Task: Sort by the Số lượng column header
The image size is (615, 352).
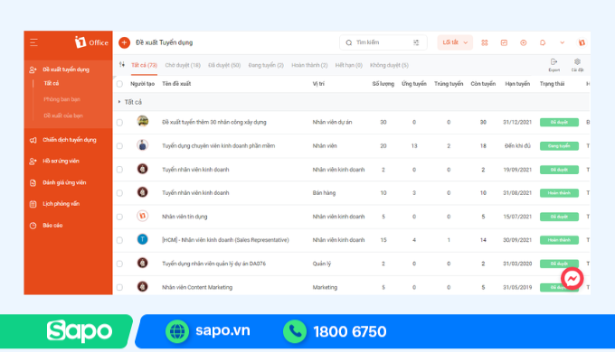Action: pos(383,84)
